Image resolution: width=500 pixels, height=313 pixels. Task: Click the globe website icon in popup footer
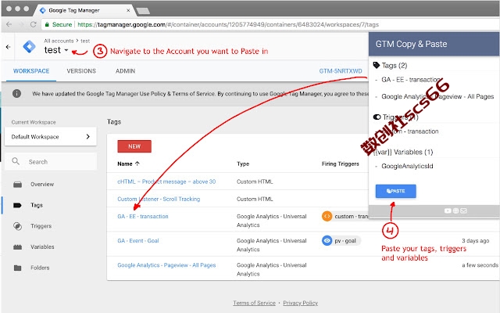point(455,210)
